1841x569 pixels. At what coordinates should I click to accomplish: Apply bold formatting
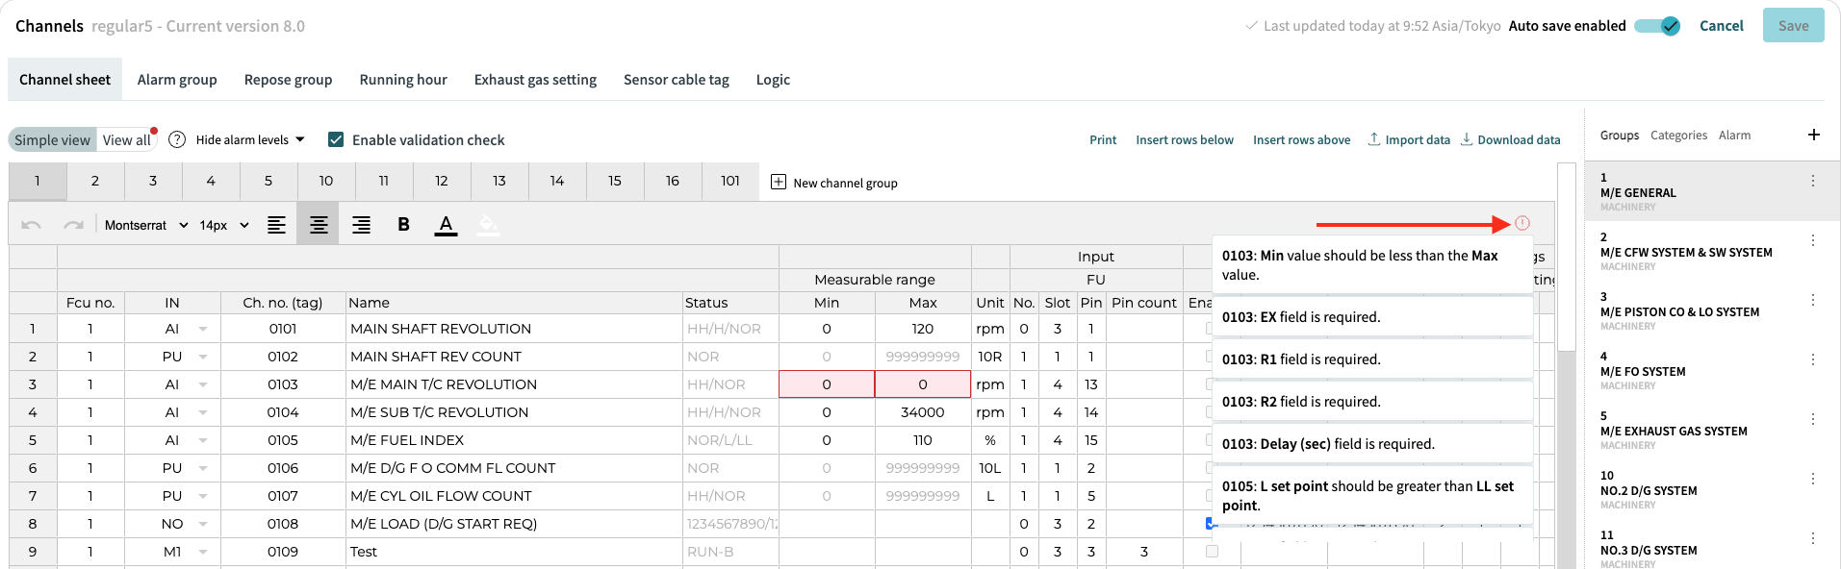(x=403, y=225)
